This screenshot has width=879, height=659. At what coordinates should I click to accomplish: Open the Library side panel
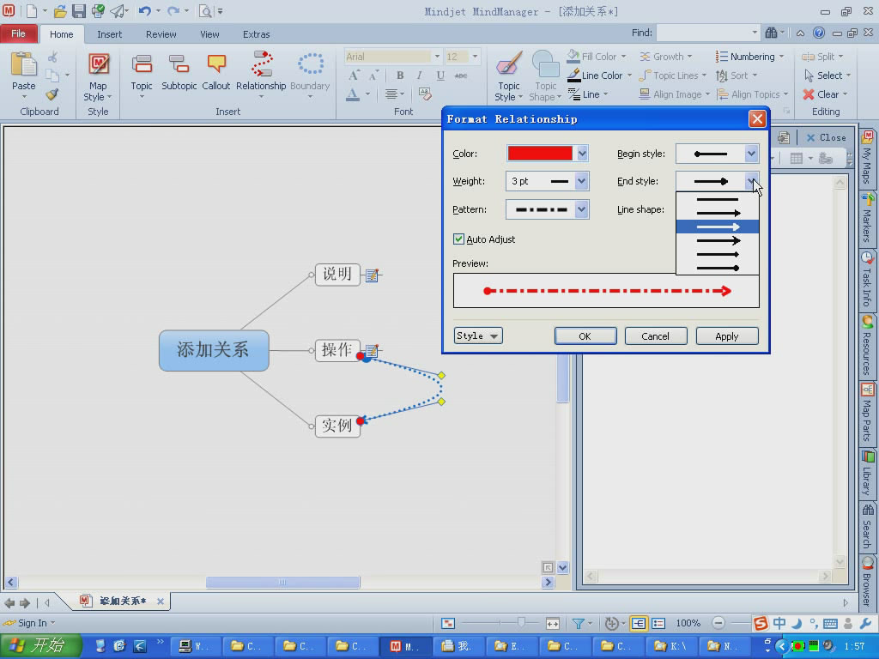point(867,474)
